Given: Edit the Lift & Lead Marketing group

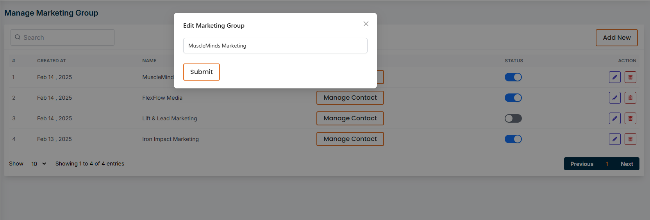Looking at the screenshot, I should click(x=614, y=118).
